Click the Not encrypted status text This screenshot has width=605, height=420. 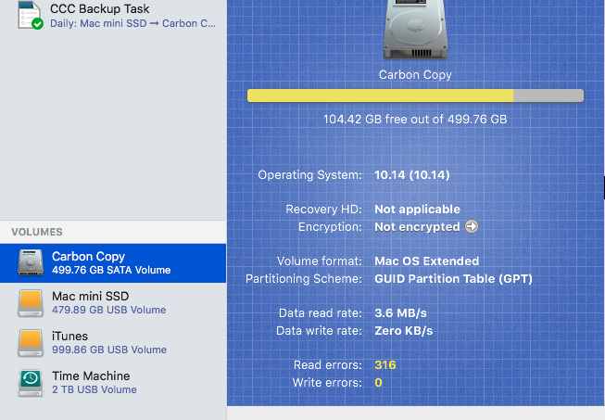[x=417, y=227]
